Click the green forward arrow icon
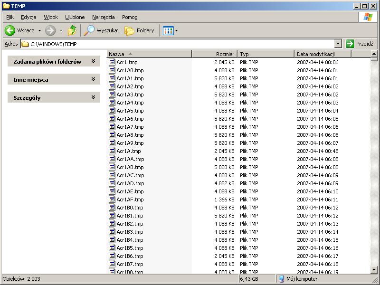Viewport: 380px width, 285px height. pos(50,30)
